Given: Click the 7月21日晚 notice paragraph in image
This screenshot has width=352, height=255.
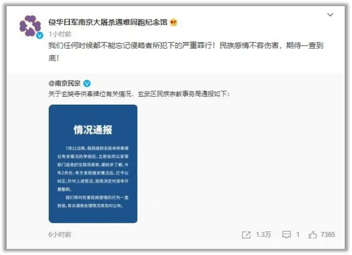Looking at the screenshot, I should (93, 169).
